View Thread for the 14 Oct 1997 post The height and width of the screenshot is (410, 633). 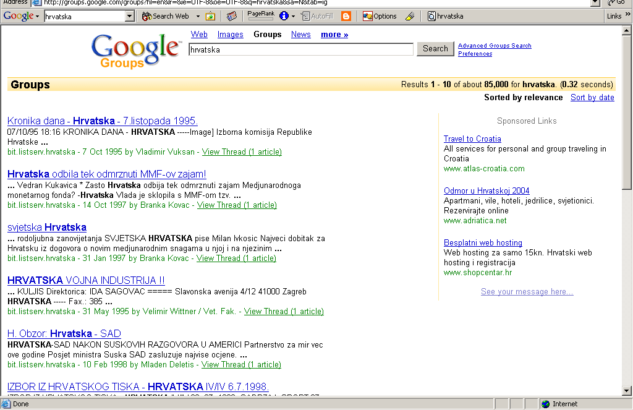tap(237, 205)
